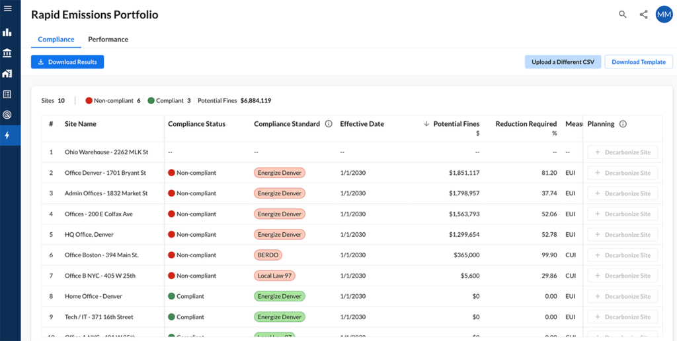Image resolution: width=677 pixels, height=341 pixels.
Task: Sort by Potential Fines column arrow
Action: point(426,124)
